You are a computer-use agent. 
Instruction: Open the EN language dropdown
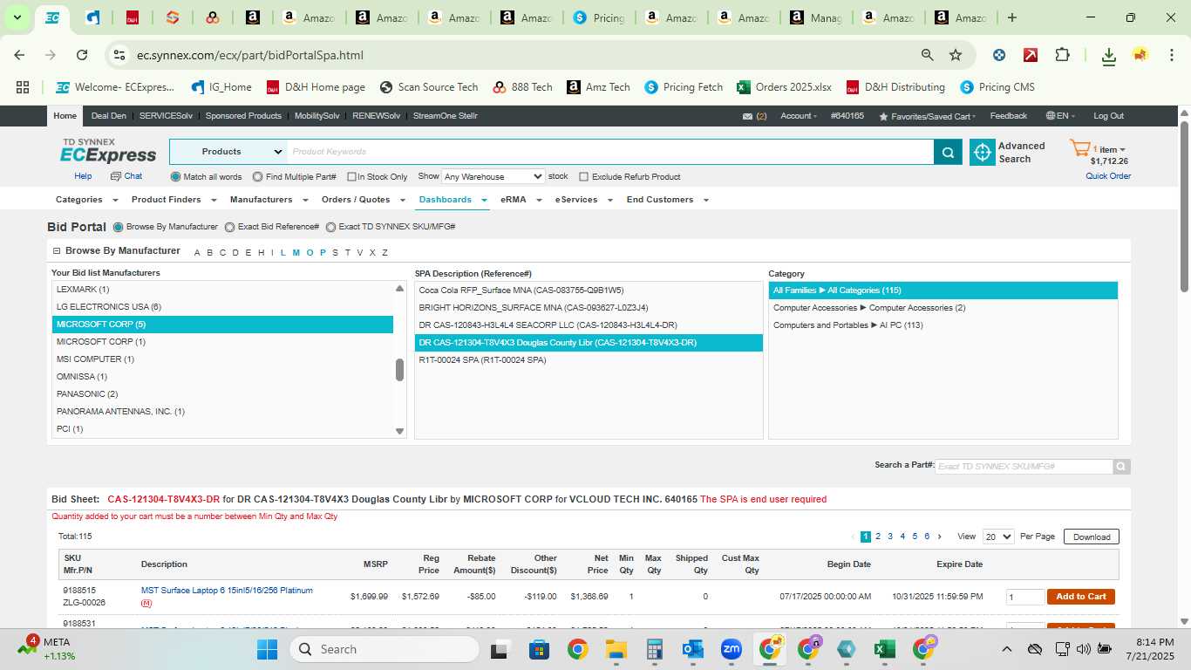click(x=1061, y=116)
